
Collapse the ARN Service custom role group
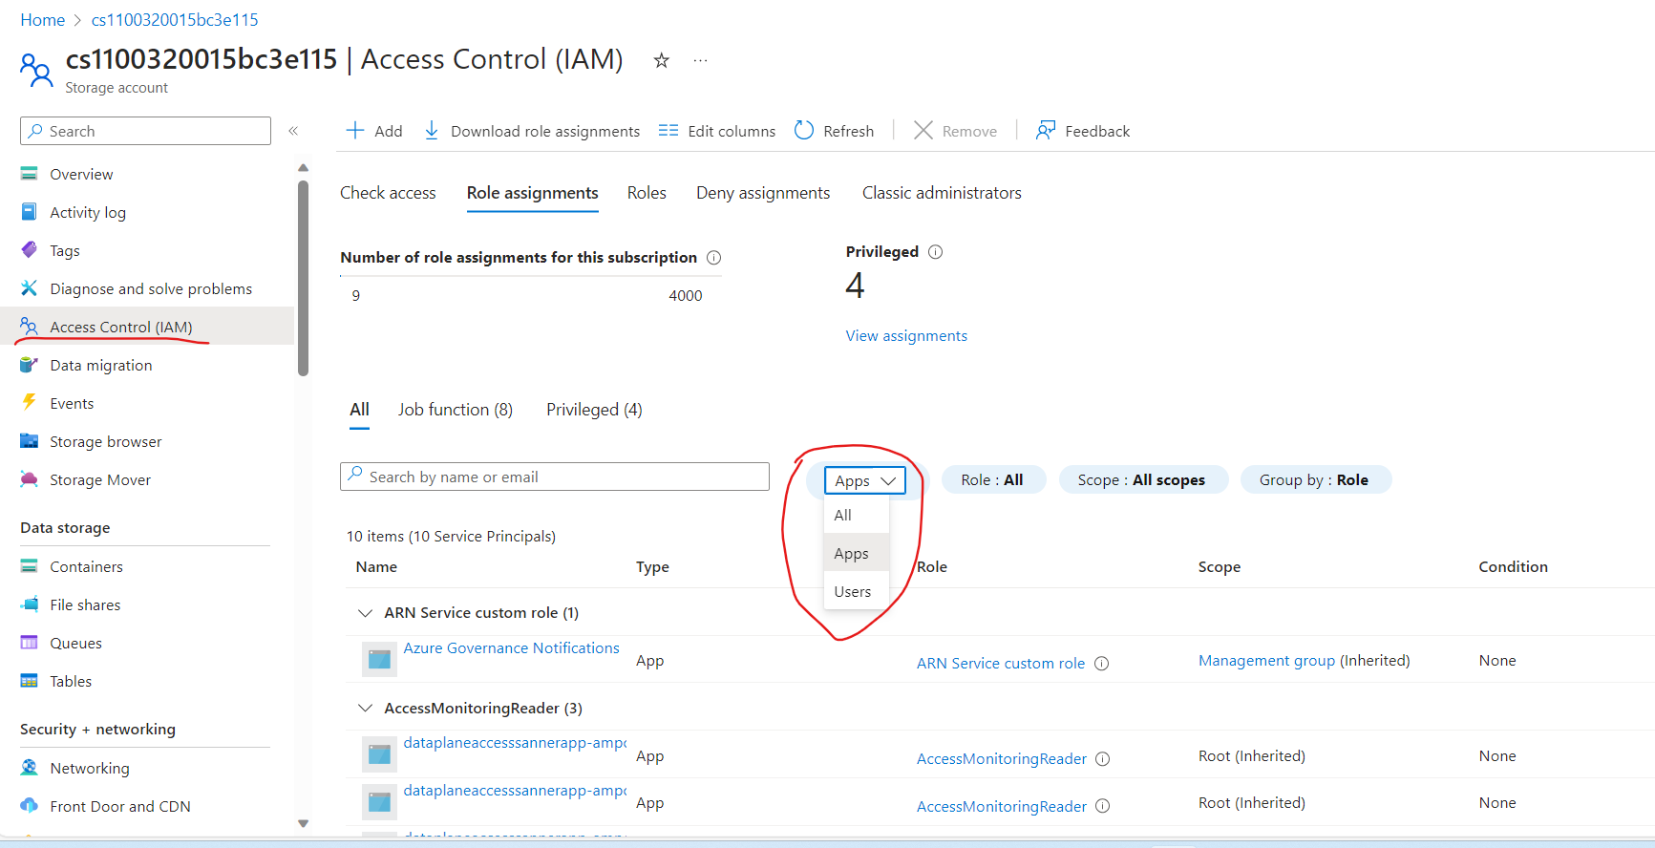tap(365, 612)
